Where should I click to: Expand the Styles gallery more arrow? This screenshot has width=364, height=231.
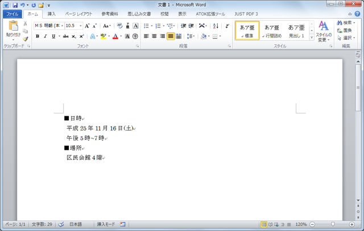coord(312,37)
